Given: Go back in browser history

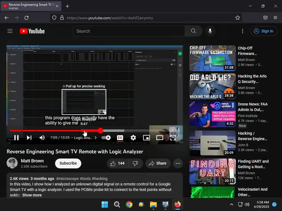Looking at the screenshot, I should (7, 18).
